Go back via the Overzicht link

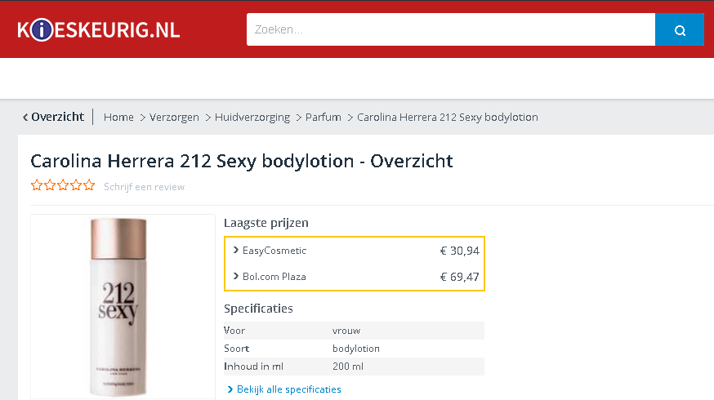pyautogui.click(x=57, y=117)
